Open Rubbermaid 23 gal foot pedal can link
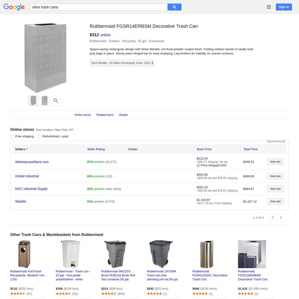 coord(73,275)
